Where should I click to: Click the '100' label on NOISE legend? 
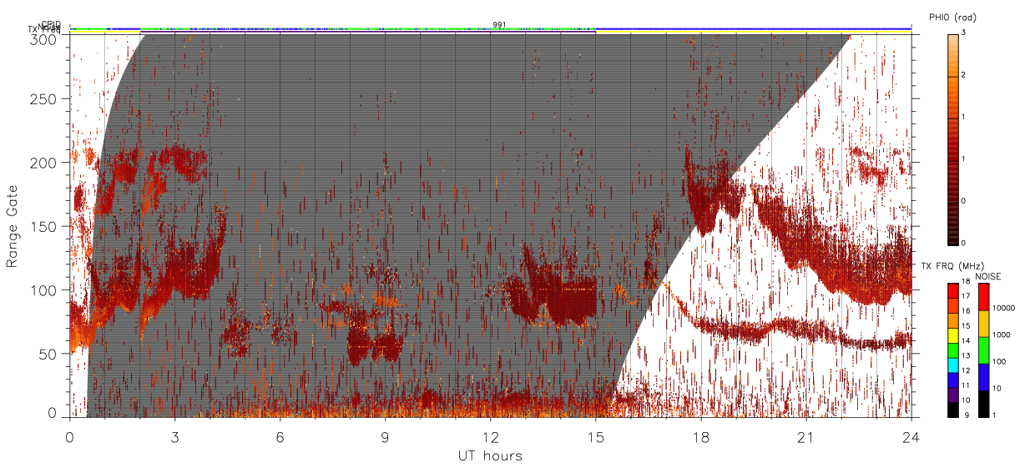pos(1000,361)
